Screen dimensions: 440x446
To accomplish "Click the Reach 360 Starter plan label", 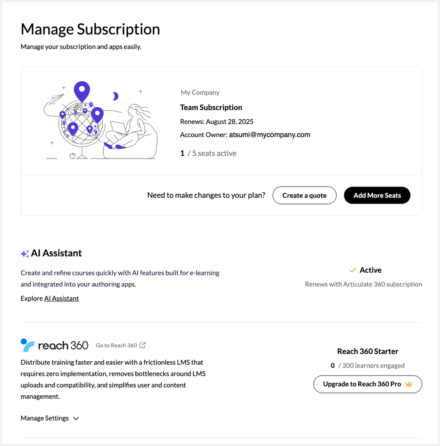I will coord(367,351).
